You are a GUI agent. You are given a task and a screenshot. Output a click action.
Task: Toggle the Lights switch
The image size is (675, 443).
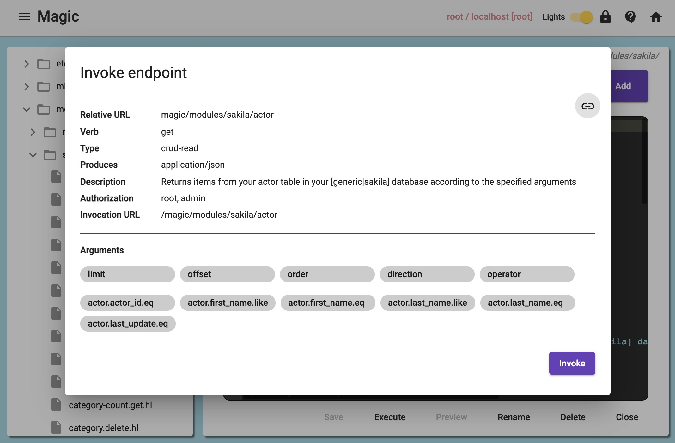[x=581, y=17]
